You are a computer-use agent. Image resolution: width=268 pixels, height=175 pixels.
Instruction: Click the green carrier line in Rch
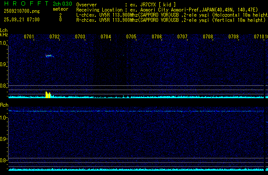(136, 111)
